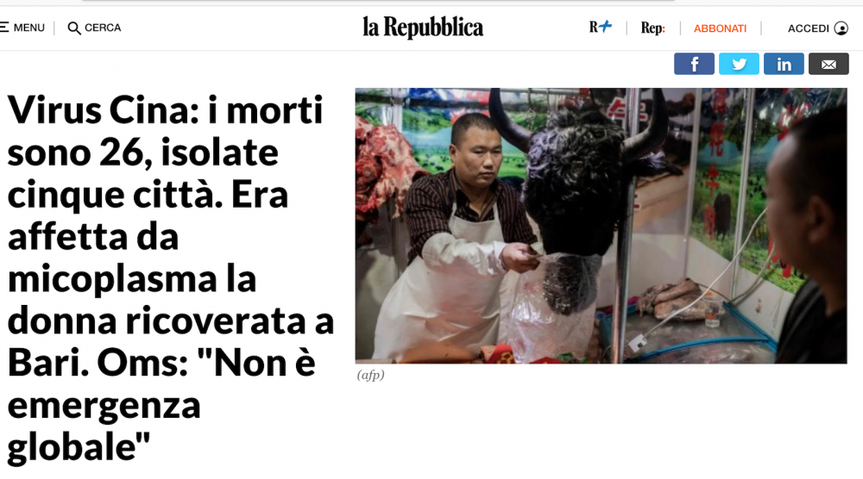Share article on Facebook
The image size is (863, 479).
[694, 65]
